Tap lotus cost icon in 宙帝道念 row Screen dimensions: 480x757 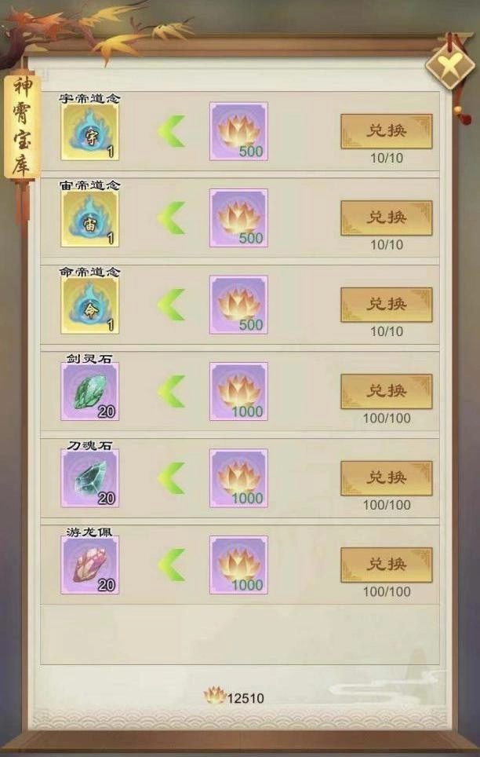point(238,218)
